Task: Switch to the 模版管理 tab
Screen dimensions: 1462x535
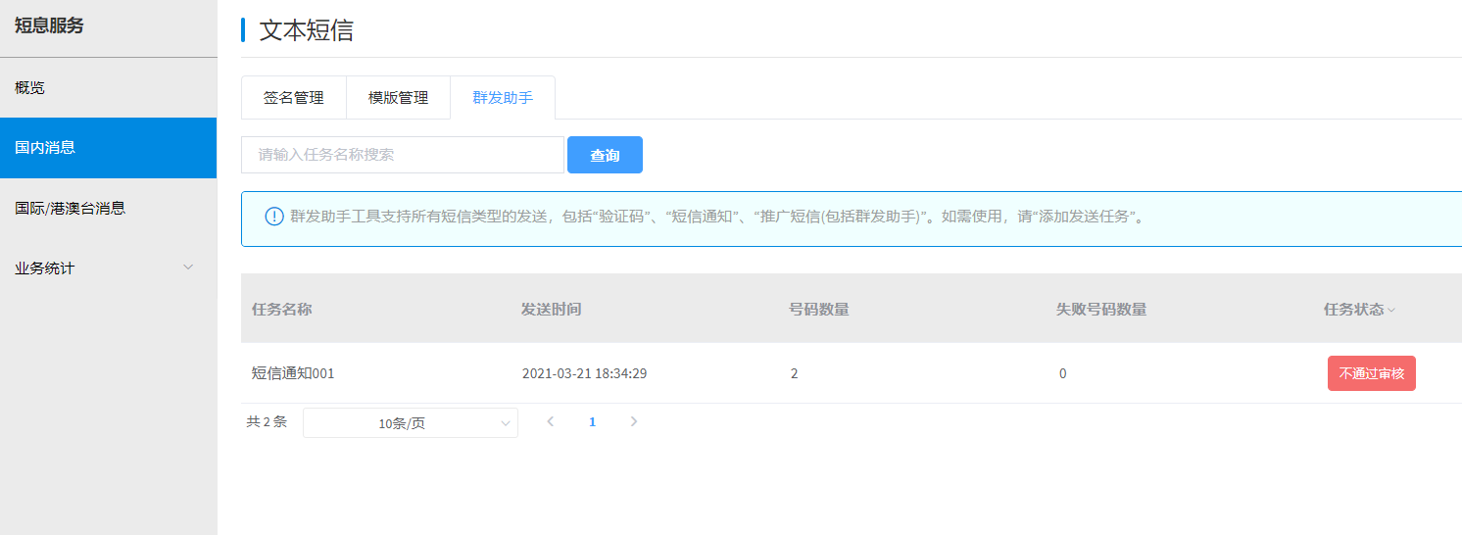Action: click(399, 98)
